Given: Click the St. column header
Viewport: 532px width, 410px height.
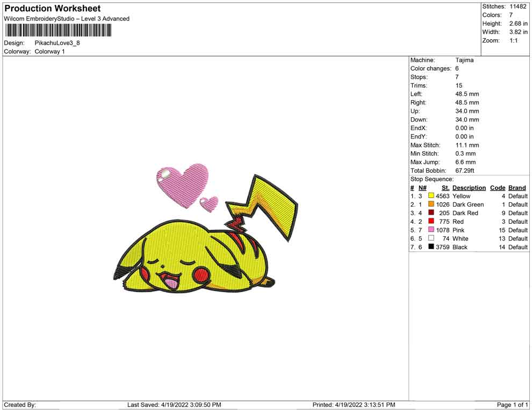Looking at the screenshot, I should click(x=445, y=188).
